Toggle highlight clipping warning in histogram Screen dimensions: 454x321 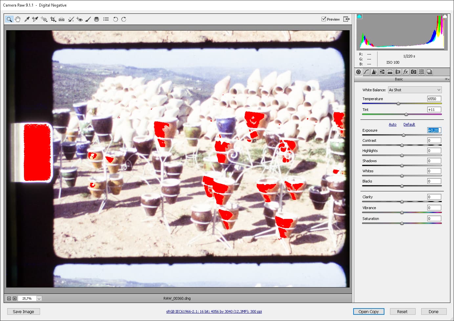(x=445, y=16)
